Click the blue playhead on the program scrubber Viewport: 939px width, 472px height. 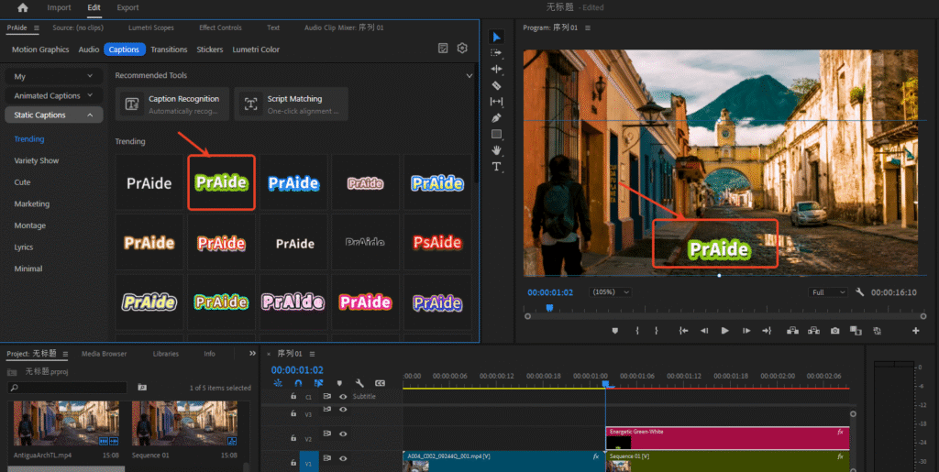[x=549, y=308]
